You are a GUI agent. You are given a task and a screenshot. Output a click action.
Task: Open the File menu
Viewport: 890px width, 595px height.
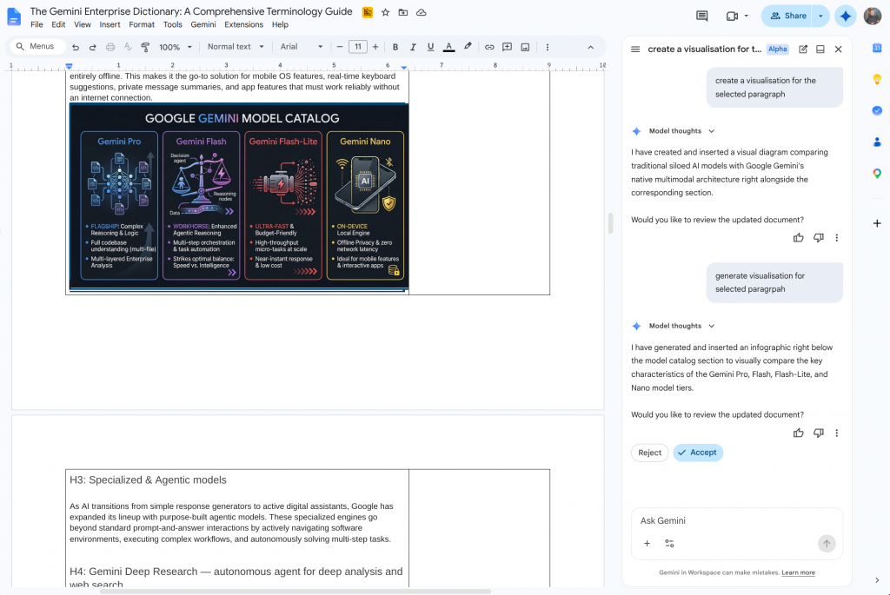click(x=37, y=24)
